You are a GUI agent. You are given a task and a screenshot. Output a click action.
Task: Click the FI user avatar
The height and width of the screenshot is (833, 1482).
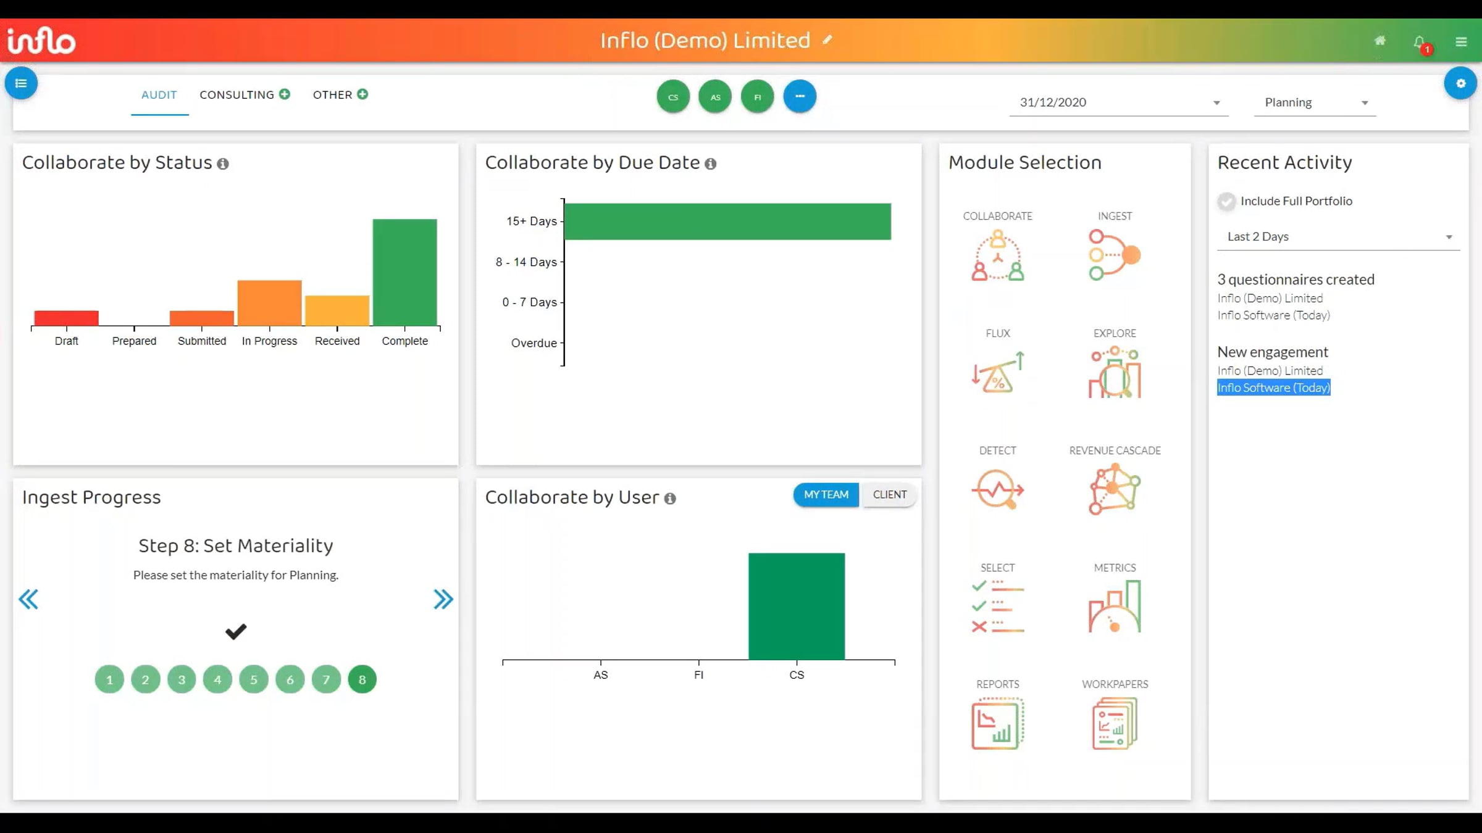tap(757, 97)
